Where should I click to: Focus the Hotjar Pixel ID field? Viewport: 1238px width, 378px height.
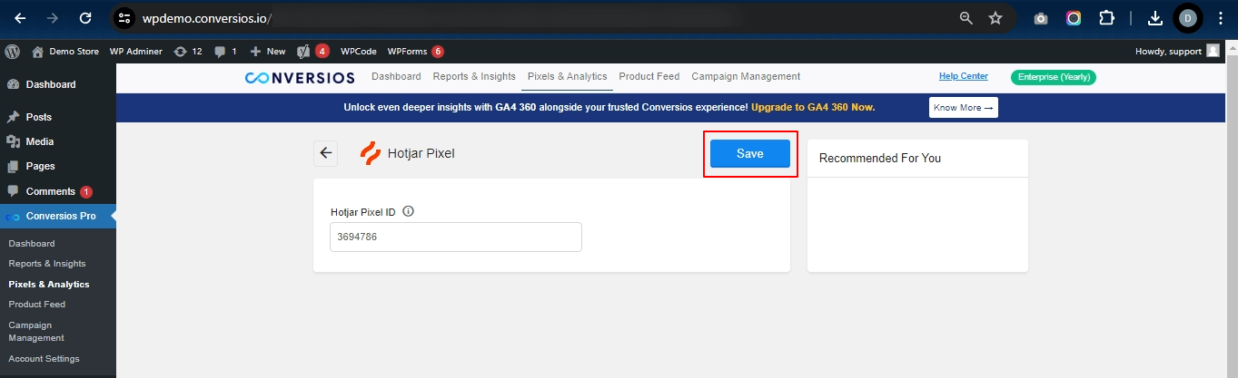pyautogui.click(x=456, y=237)
